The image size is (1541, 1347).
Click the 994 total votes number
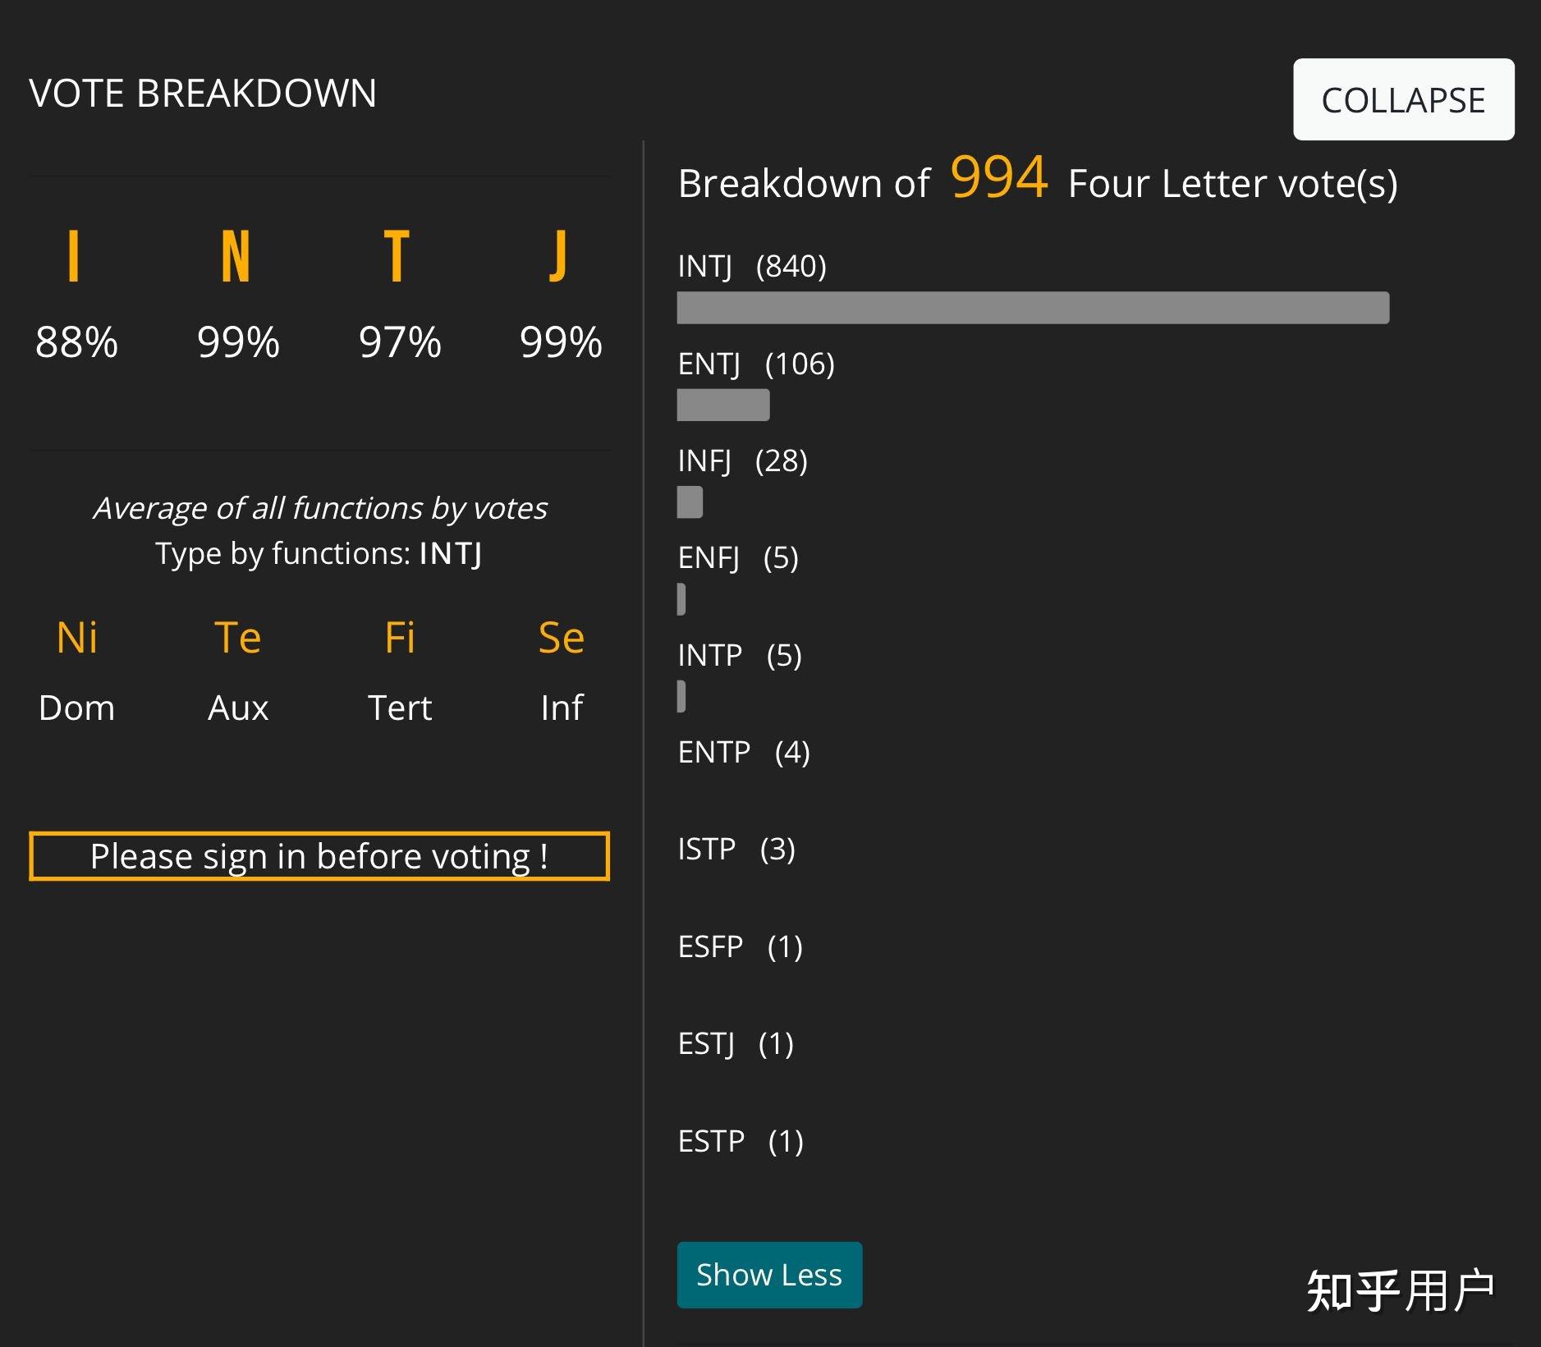click(x=999, y=178)
